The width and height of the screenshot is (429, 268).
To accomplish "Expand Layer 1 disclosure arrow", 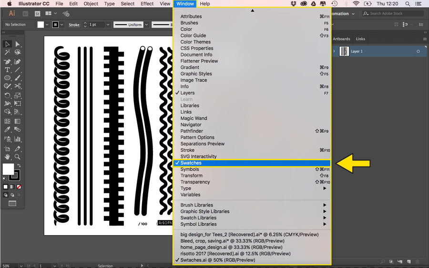I will coord(334,52).
